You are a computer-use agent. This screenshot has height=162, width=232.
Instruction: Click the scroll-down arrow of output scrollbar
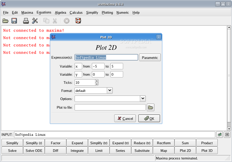click(x=229, y=129)
